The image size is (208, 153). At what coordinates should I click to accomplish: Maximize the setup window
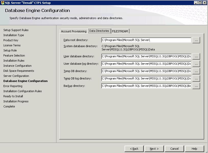pos(200,3)
